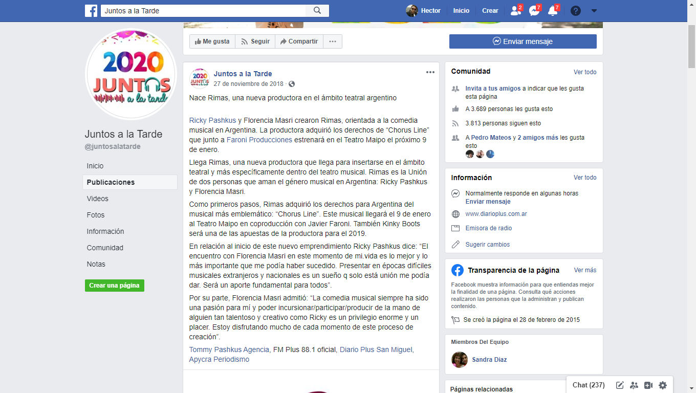The height and width of the screenshot is (393, 696).
Task: Click Inicio in the top navigation bar
Action: tap(461, 11)
